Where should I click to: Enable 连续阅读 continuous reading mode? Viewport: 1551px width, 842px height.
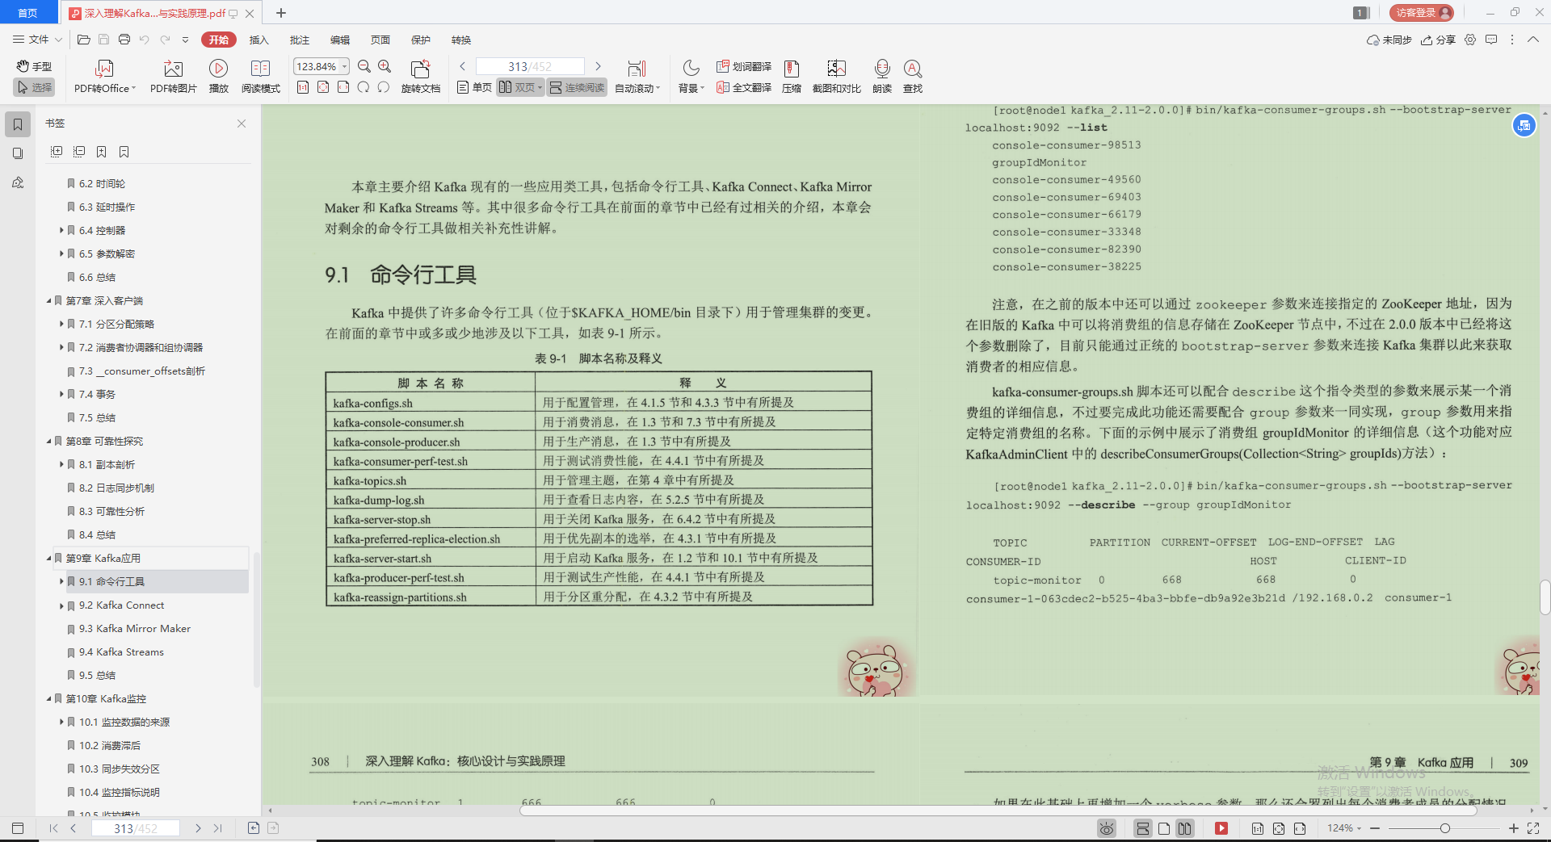tap(576, 87)
